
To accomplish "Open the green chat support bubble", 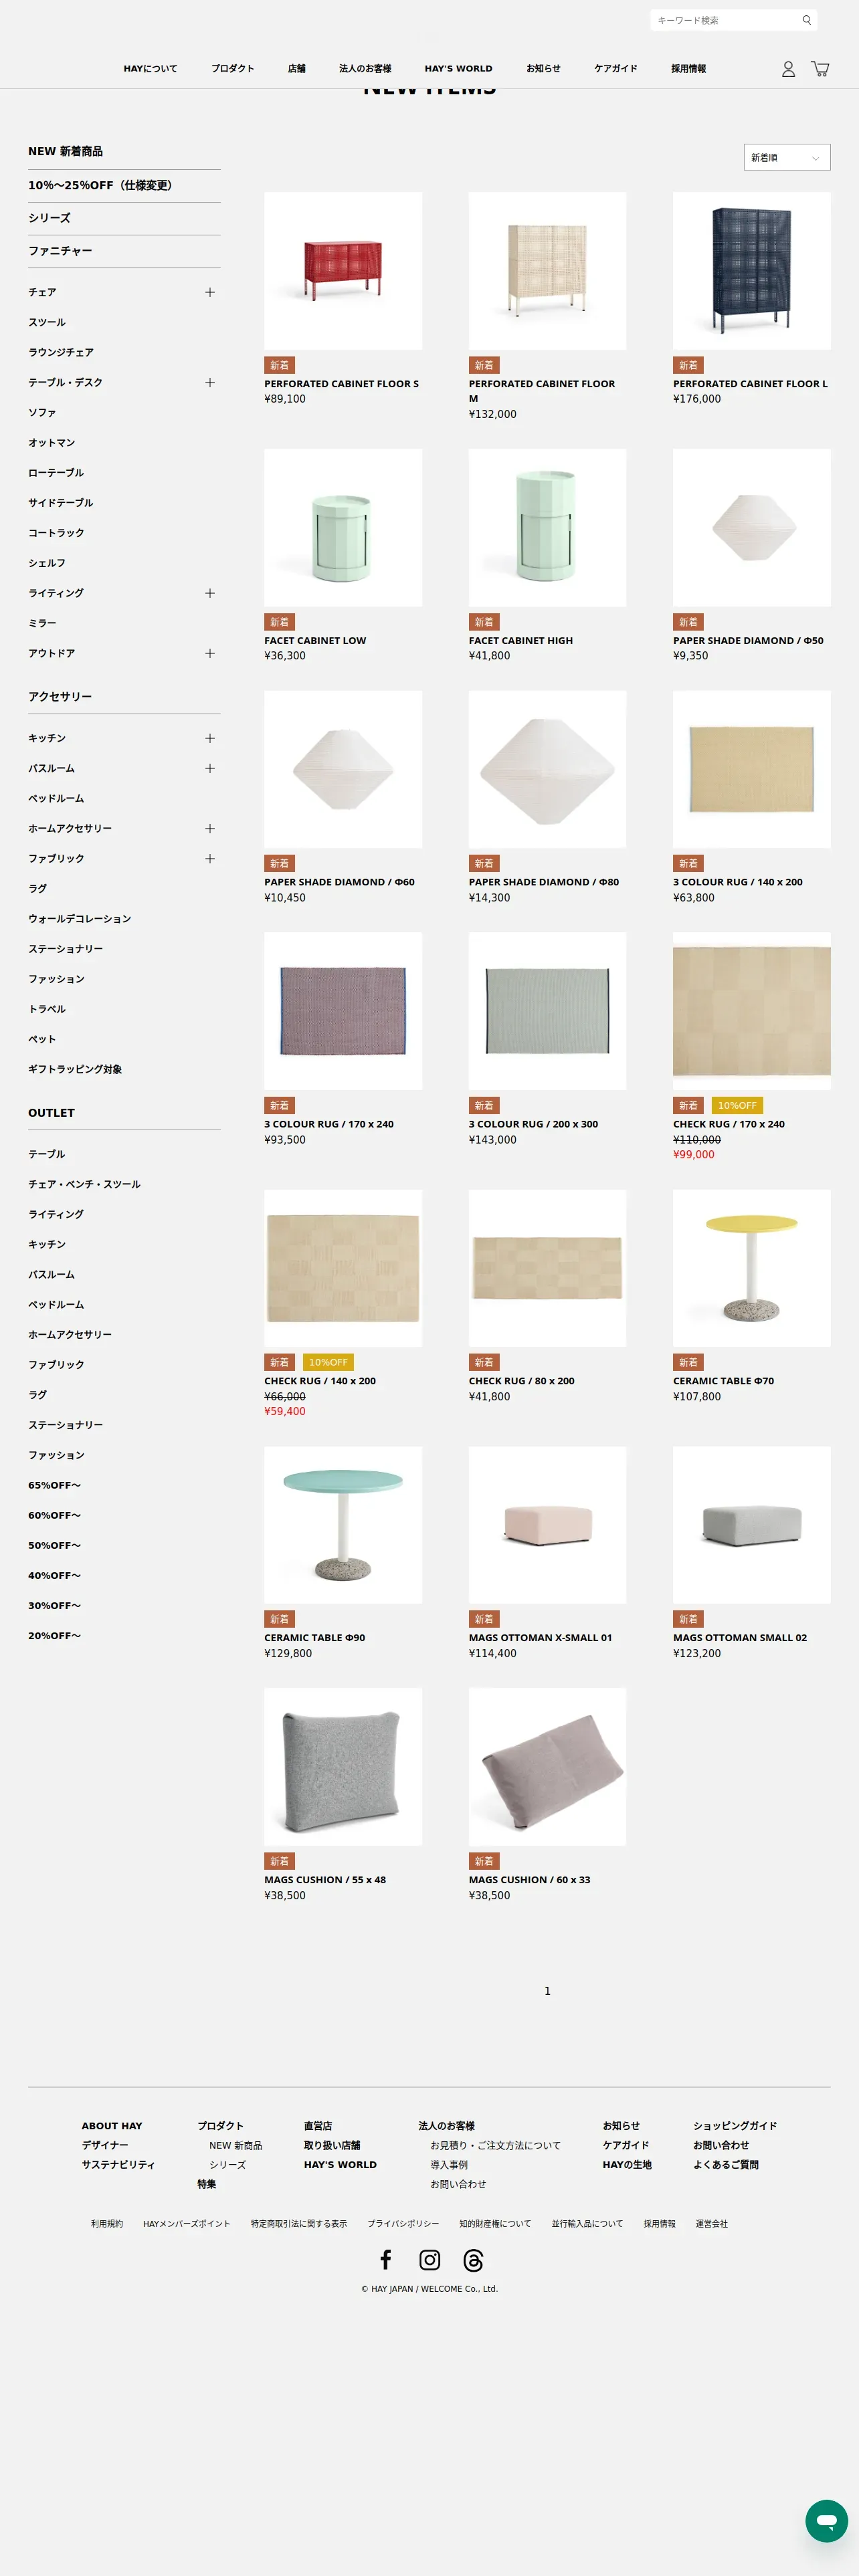I will (x=826, y=2520).
